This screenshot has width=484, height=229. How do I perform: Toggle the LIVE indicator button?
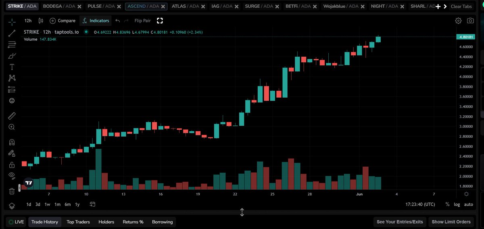pos(16,222)
